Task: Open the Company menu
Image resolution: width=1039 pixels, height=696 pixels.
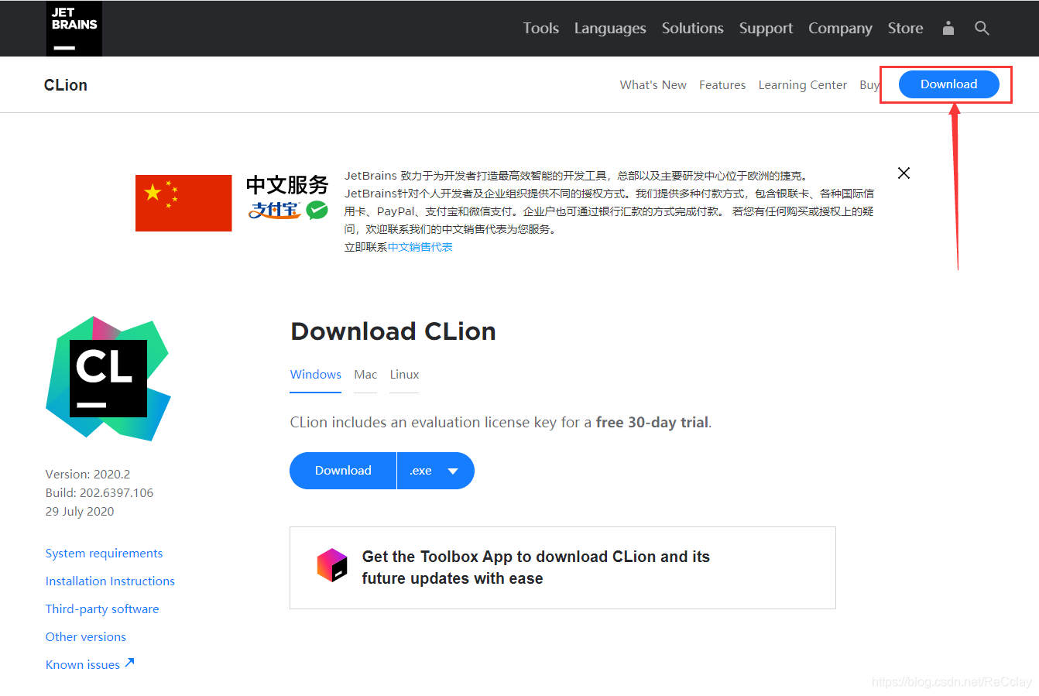Action: tap(840, 29)
